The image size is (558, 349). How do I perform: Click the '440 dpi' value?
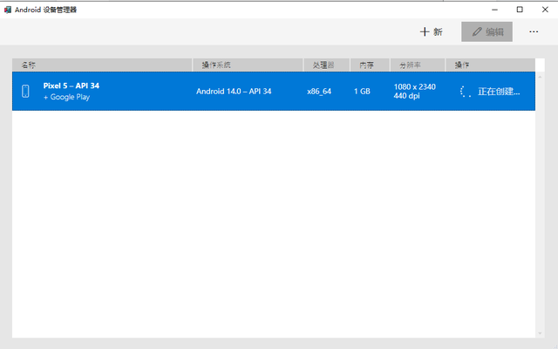click(406, 96)
